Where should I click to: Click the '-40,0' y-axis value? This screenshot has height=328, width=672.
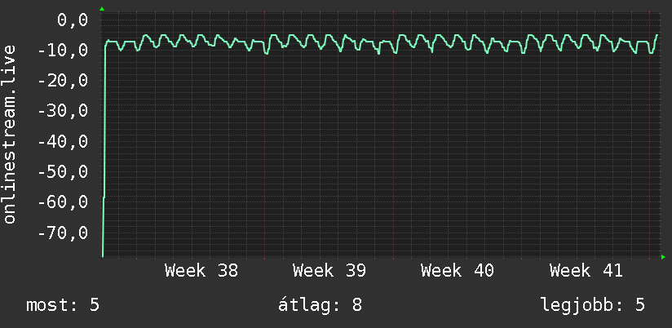click(63, 141)
